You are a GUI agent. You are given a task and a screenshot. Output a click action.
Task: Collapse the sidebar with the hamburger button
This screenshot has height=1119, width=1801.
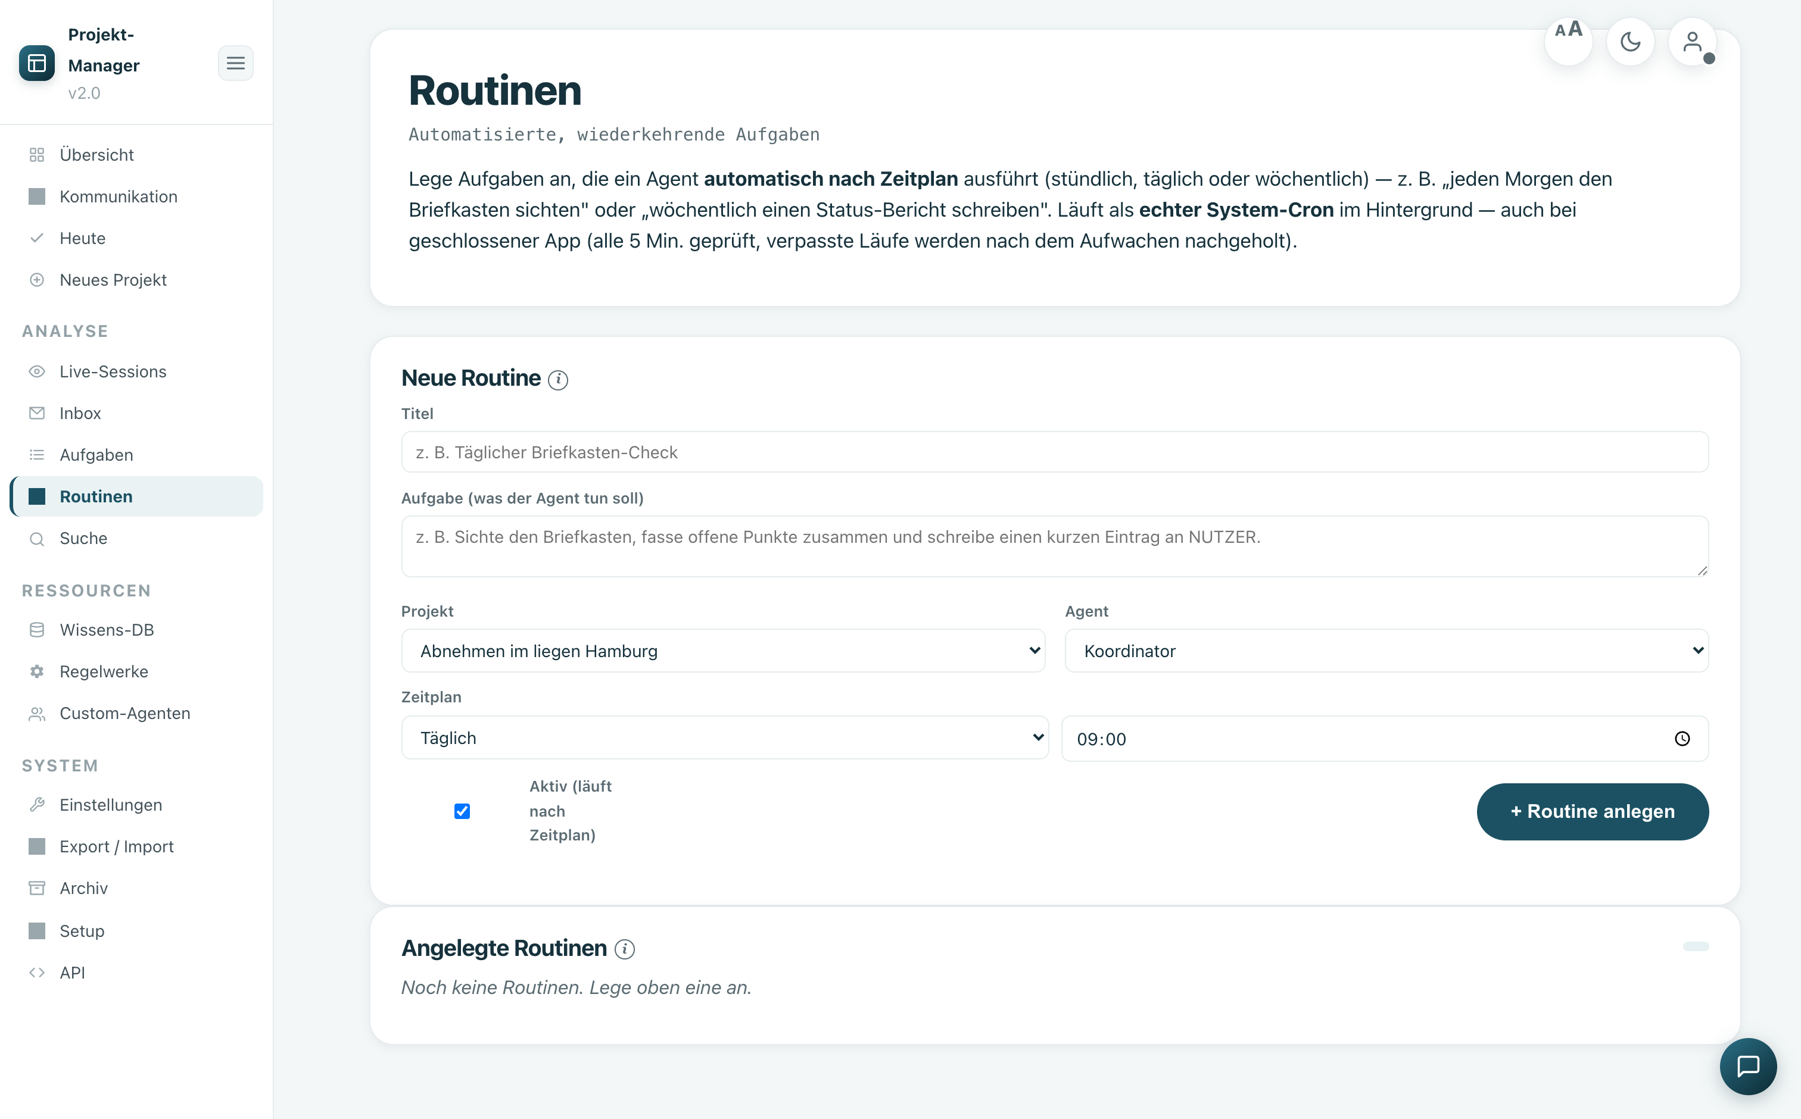[x=235, y=63]
